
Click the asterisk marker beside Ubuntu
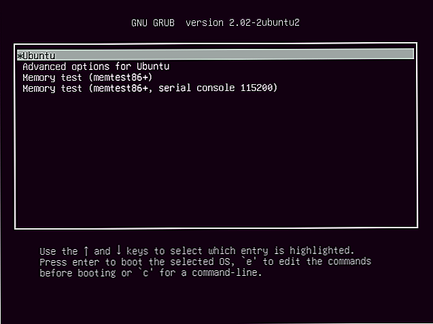tap(20, 56)
